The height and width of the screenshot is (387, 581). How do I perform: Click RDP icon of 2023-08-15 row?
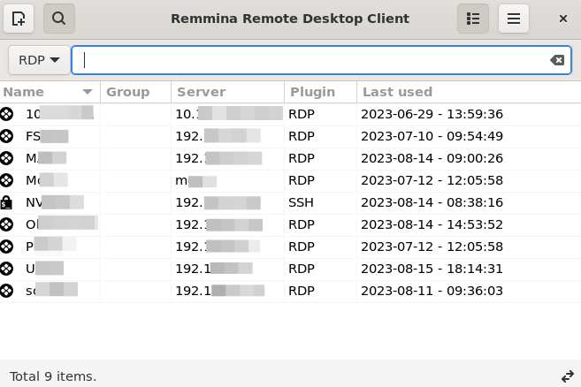pos(7,269)
